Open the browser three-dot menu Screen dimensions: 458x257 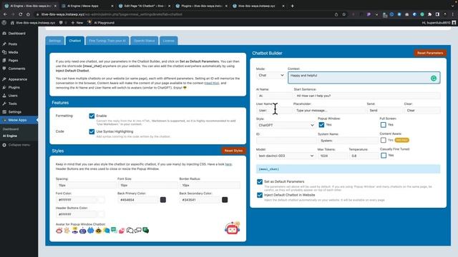click(452, 14)
